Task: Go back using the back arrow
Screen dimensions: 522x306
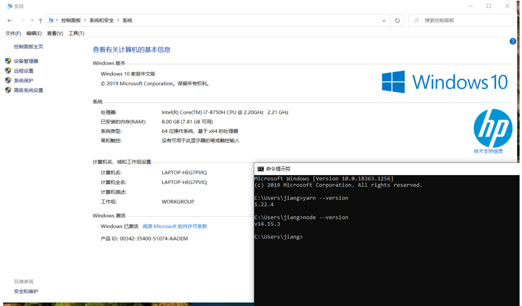Action: (x=10, y=21)
